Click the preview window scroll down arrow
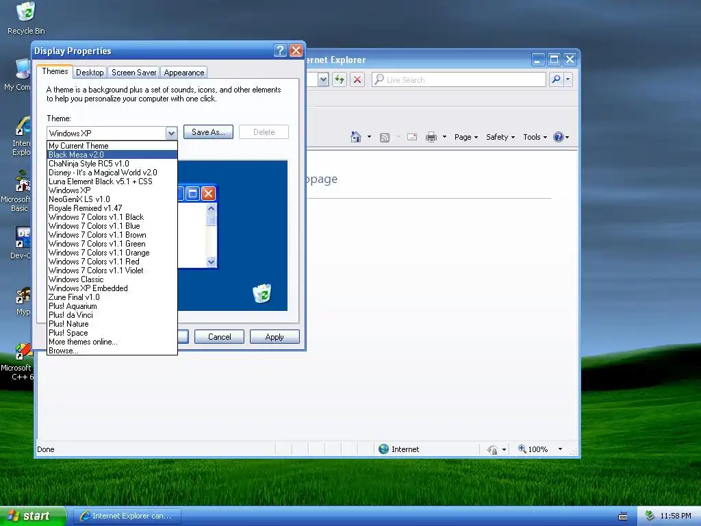Image resolution: width=701 pixels, height=526 pixels. pyautogui.click(x=211, y=262)
